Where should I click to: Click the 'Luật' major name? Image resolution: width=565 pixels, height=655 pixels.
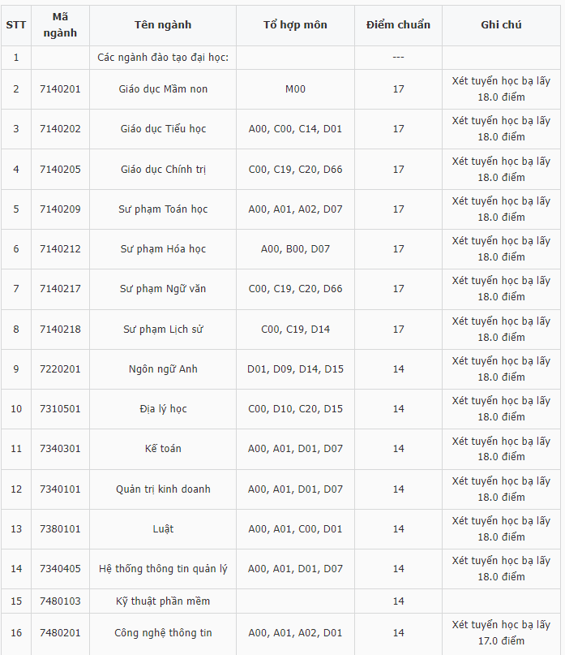point(163,529)
